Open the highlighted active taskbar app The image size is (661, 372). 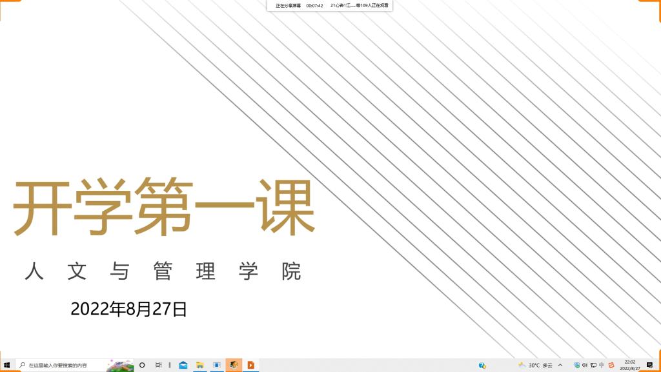point(234,365)
